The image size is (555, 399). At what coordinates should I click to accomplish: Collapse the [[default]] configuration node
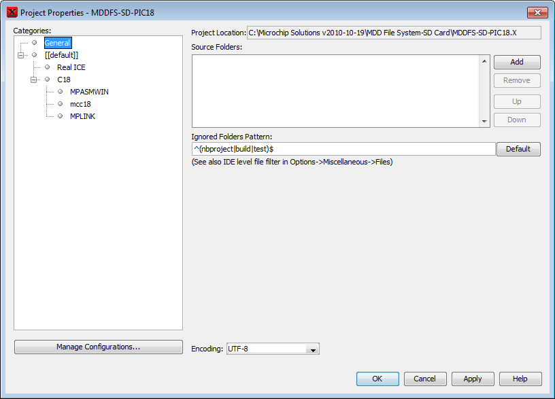tap(21, 55)
